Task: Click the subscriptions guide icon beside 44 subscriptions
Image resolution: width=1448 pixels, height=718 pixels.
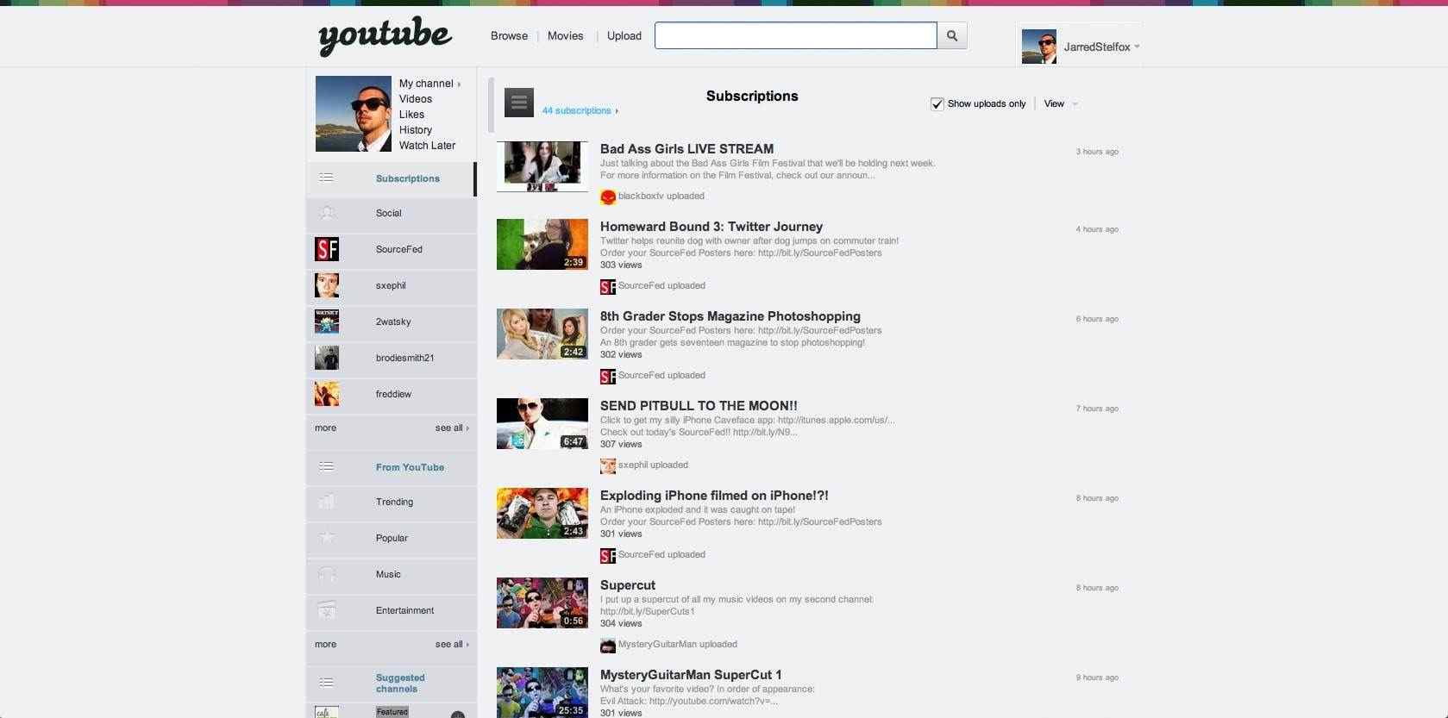Action: point(519,103)
